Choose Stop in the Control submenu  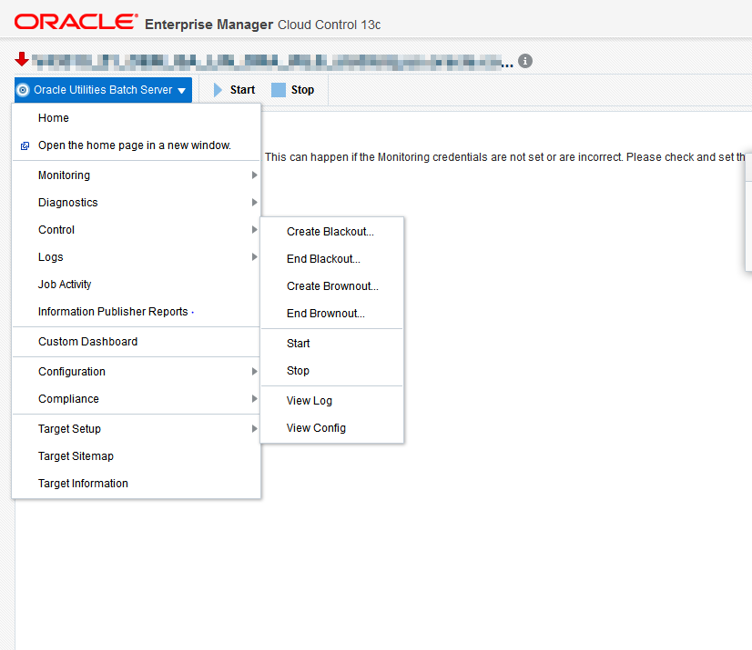pyautogui.click(x=332, y=371)
